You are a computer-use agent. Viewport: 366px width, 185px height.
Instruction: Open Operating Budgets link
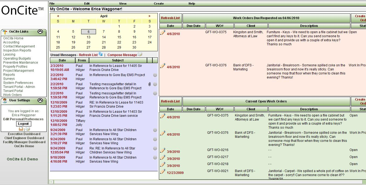point(17,59)
